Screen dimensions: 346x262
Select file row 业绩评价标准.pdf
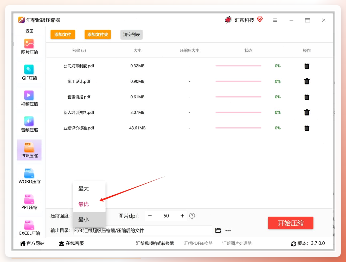[x=189, y=128]
